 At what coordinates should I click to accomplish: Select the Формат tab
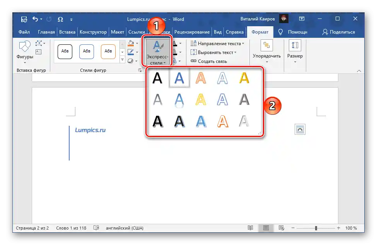(x=260, y=32)
